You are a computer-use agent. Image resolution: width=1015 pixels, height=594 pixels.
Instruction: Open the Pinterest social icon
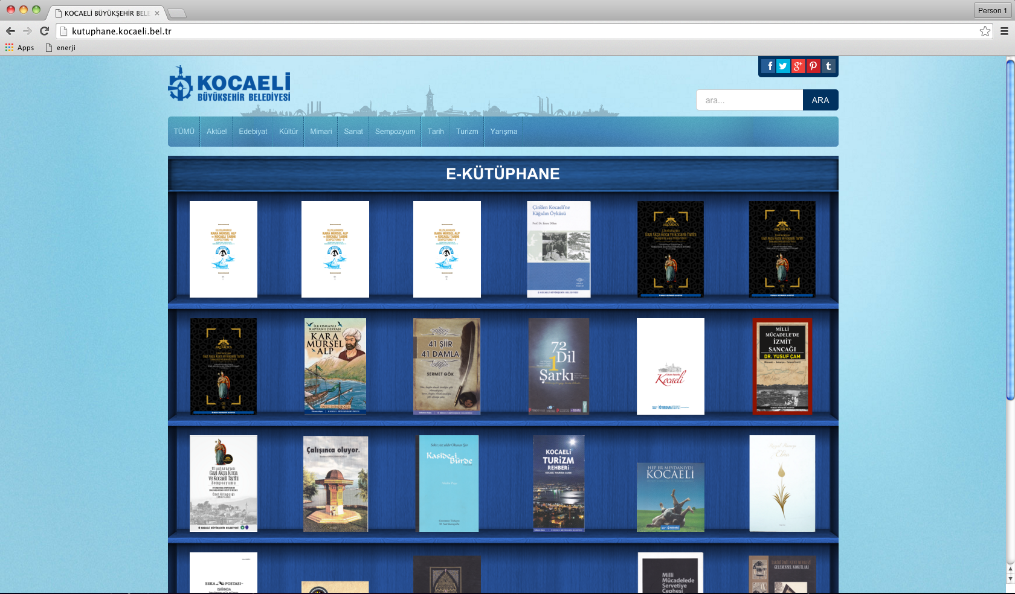tap(813, 66)
